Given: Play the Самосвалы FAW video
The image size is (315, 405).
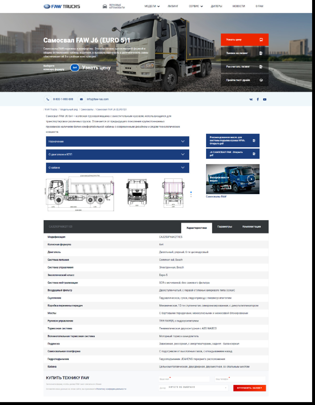Looking at the screenshot, I should (x=251, y=179).
